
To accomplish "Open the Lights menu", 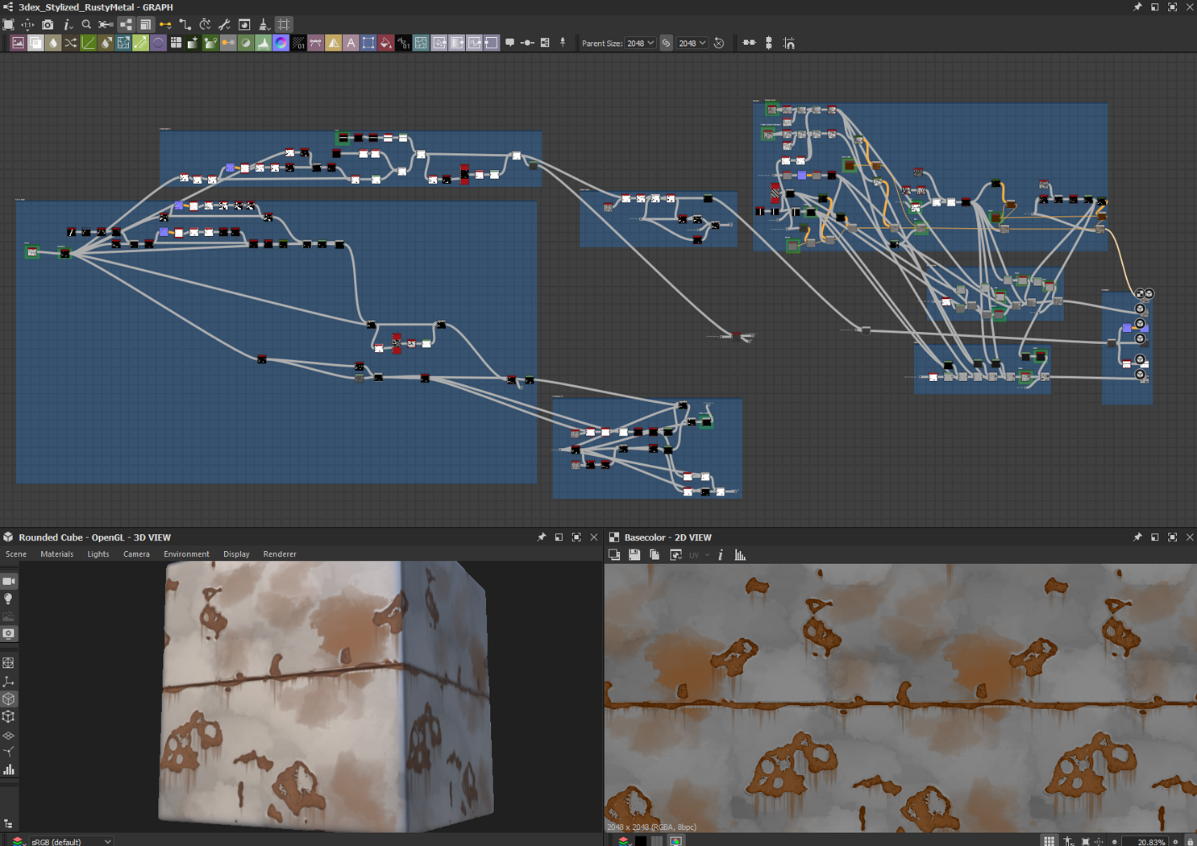I will coord(98,554).
